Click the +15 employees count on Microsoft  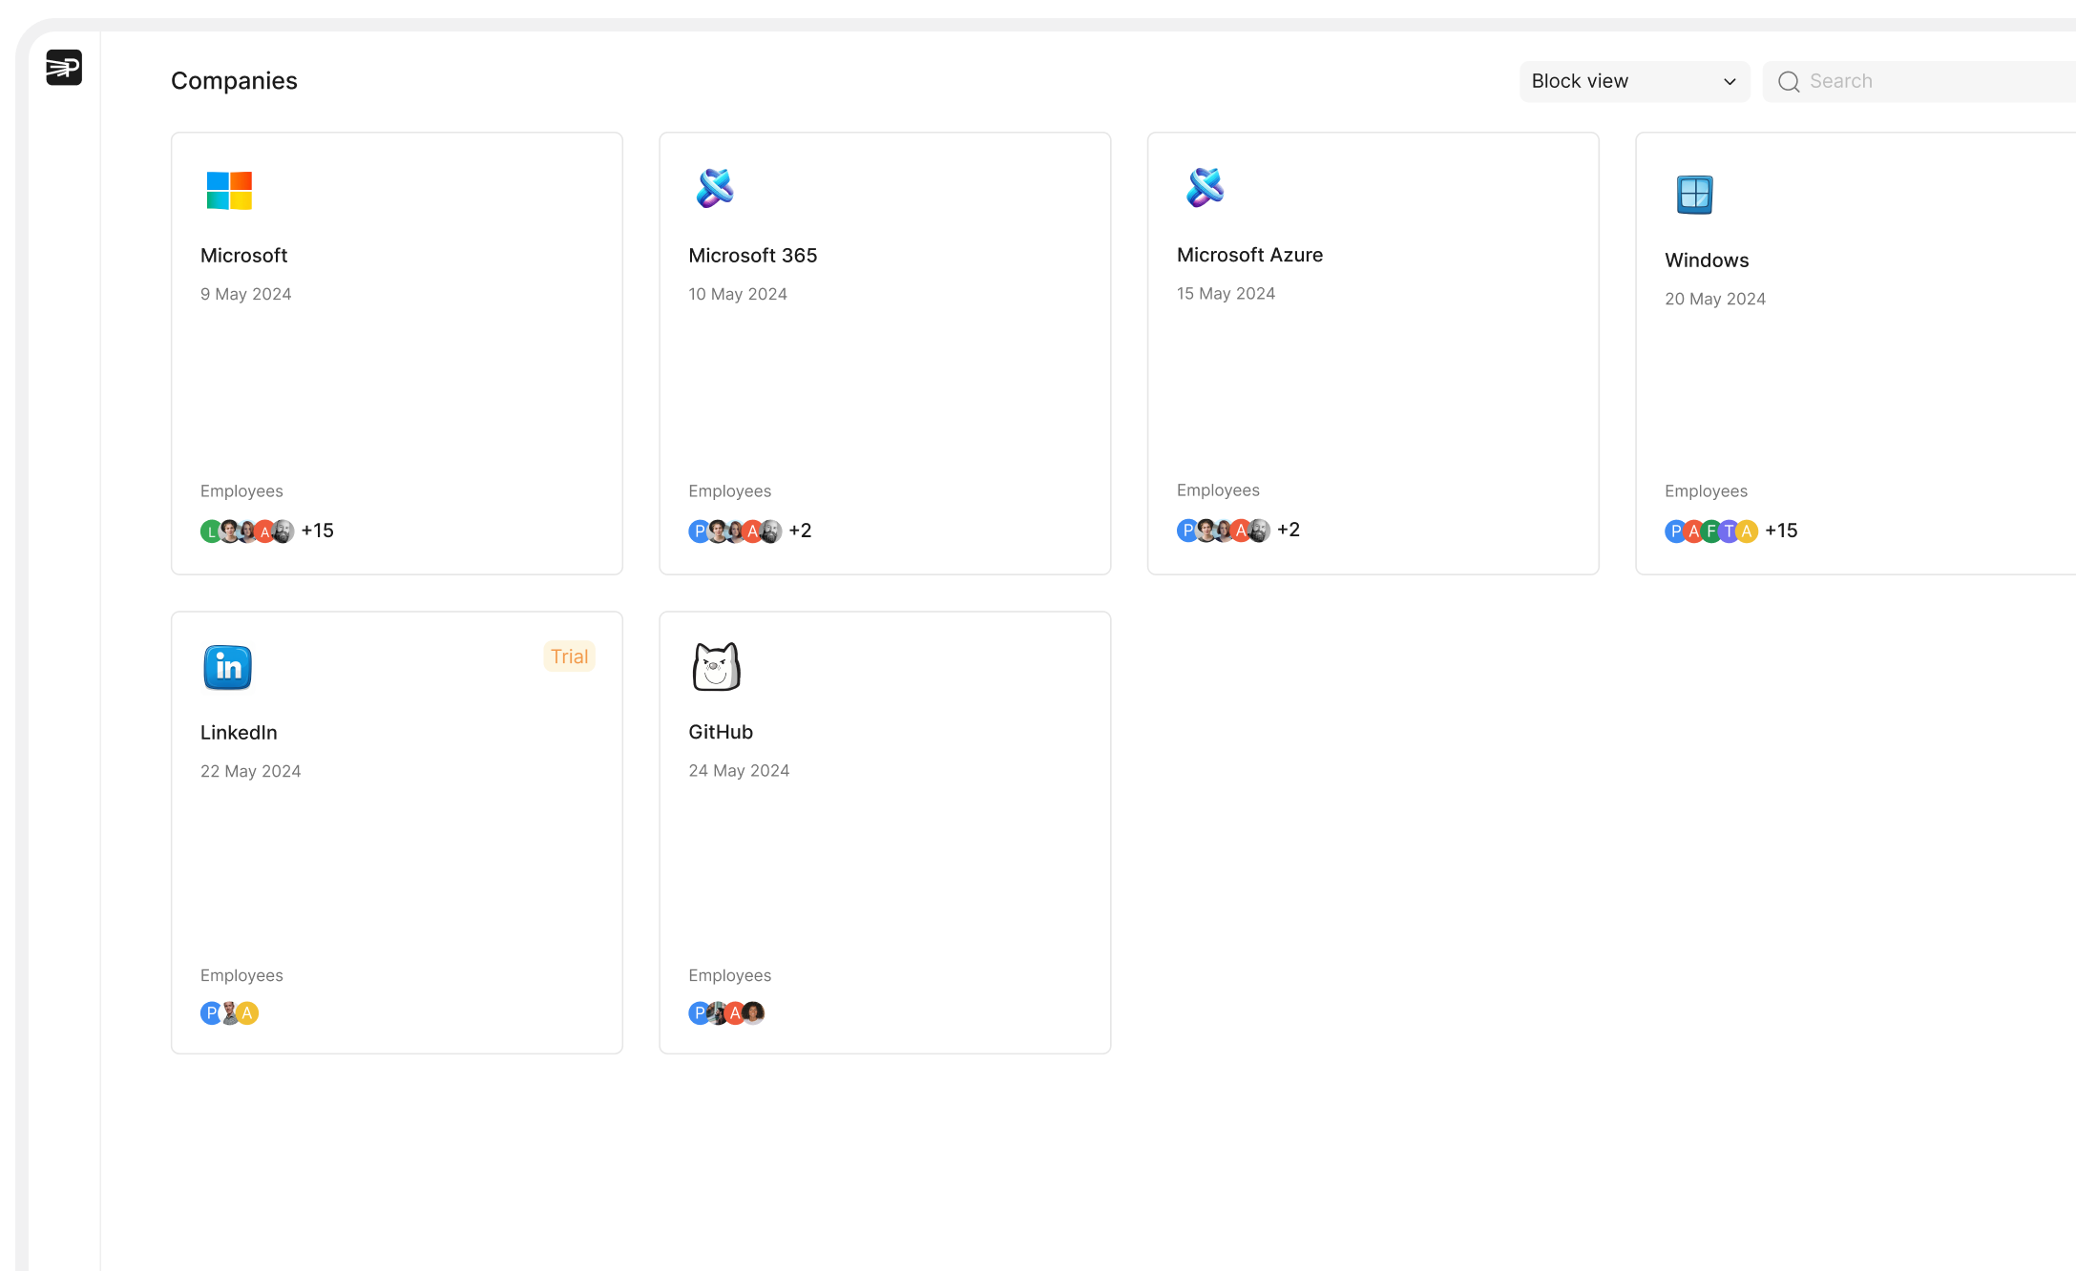click(x=318, y=531)
